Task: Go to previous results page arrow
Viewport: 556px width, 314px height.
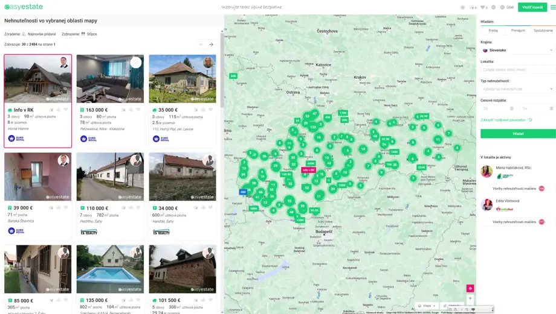Action: (x=201, y=45)
